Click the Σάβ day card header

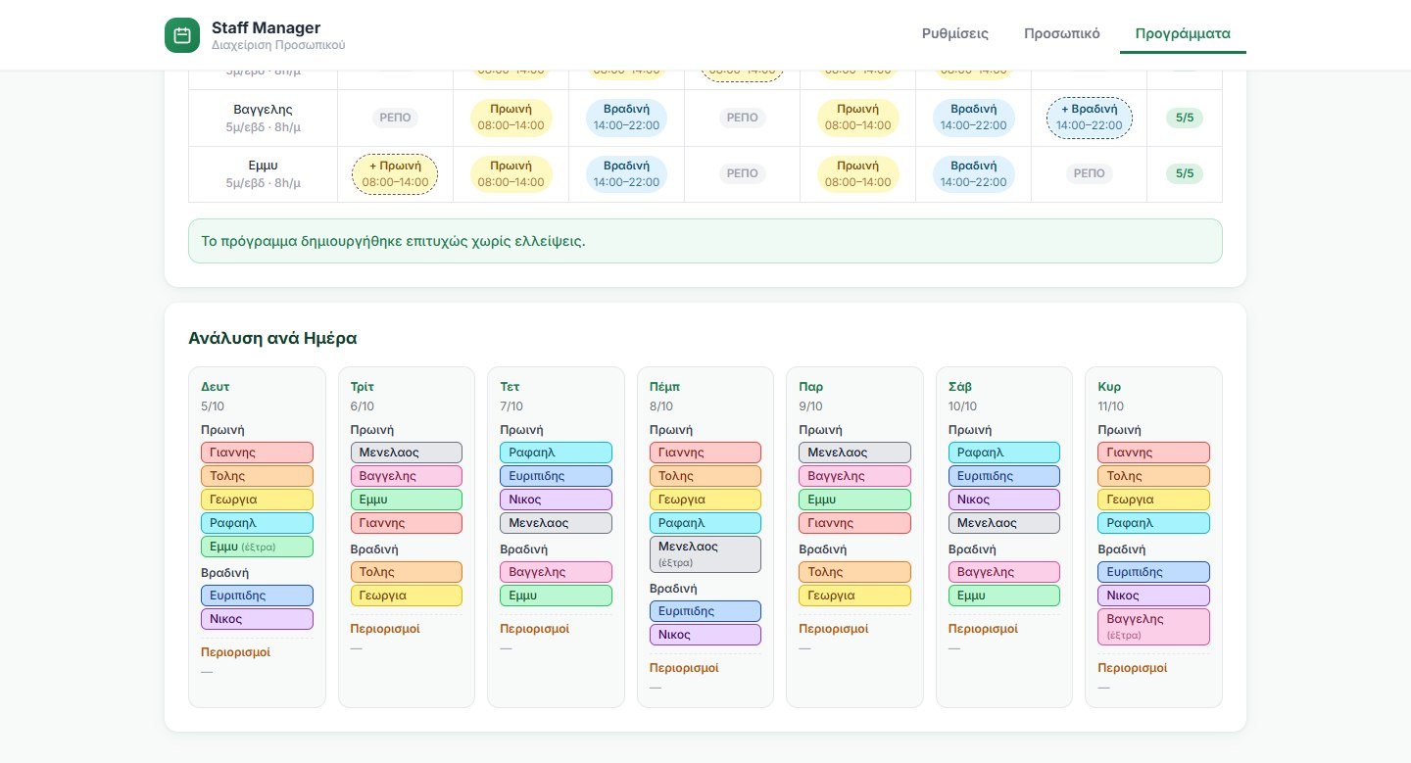(x=960, y=387)
